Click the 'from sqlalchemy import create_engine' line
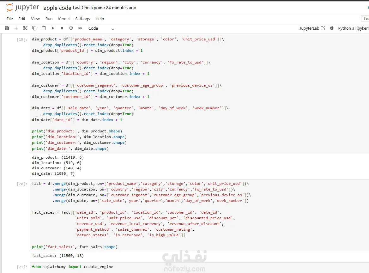369x273 pixels. 72,267
